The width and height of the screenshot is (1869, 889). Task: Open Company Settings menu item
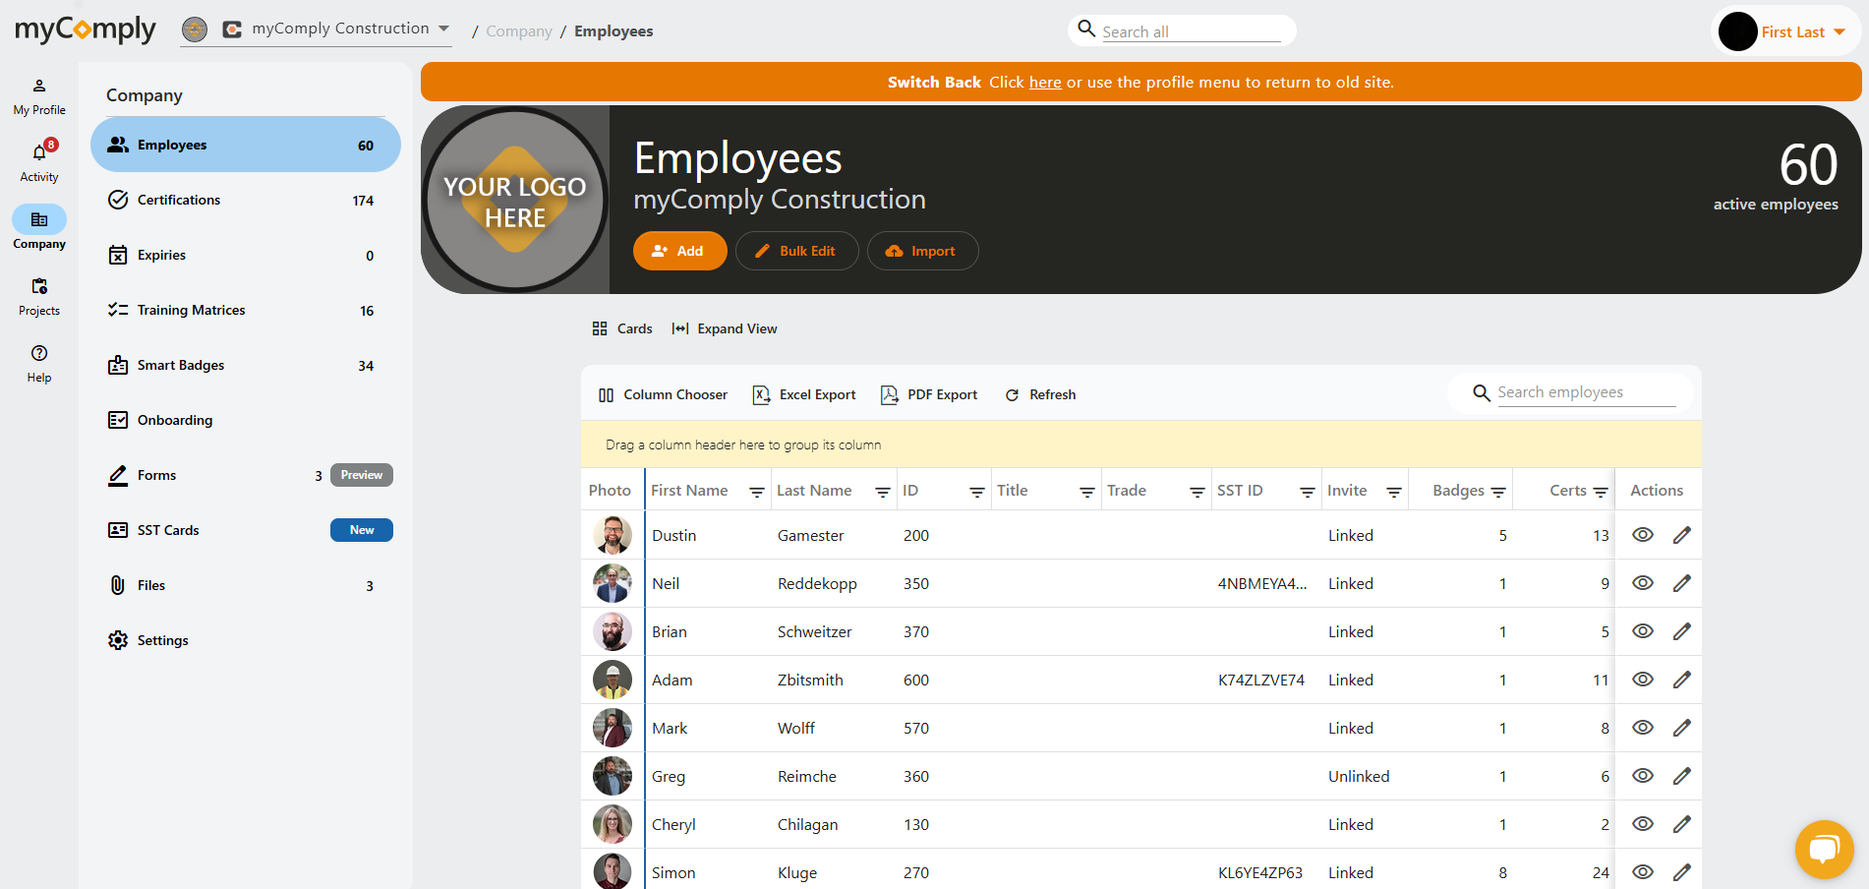coord(246,640)
